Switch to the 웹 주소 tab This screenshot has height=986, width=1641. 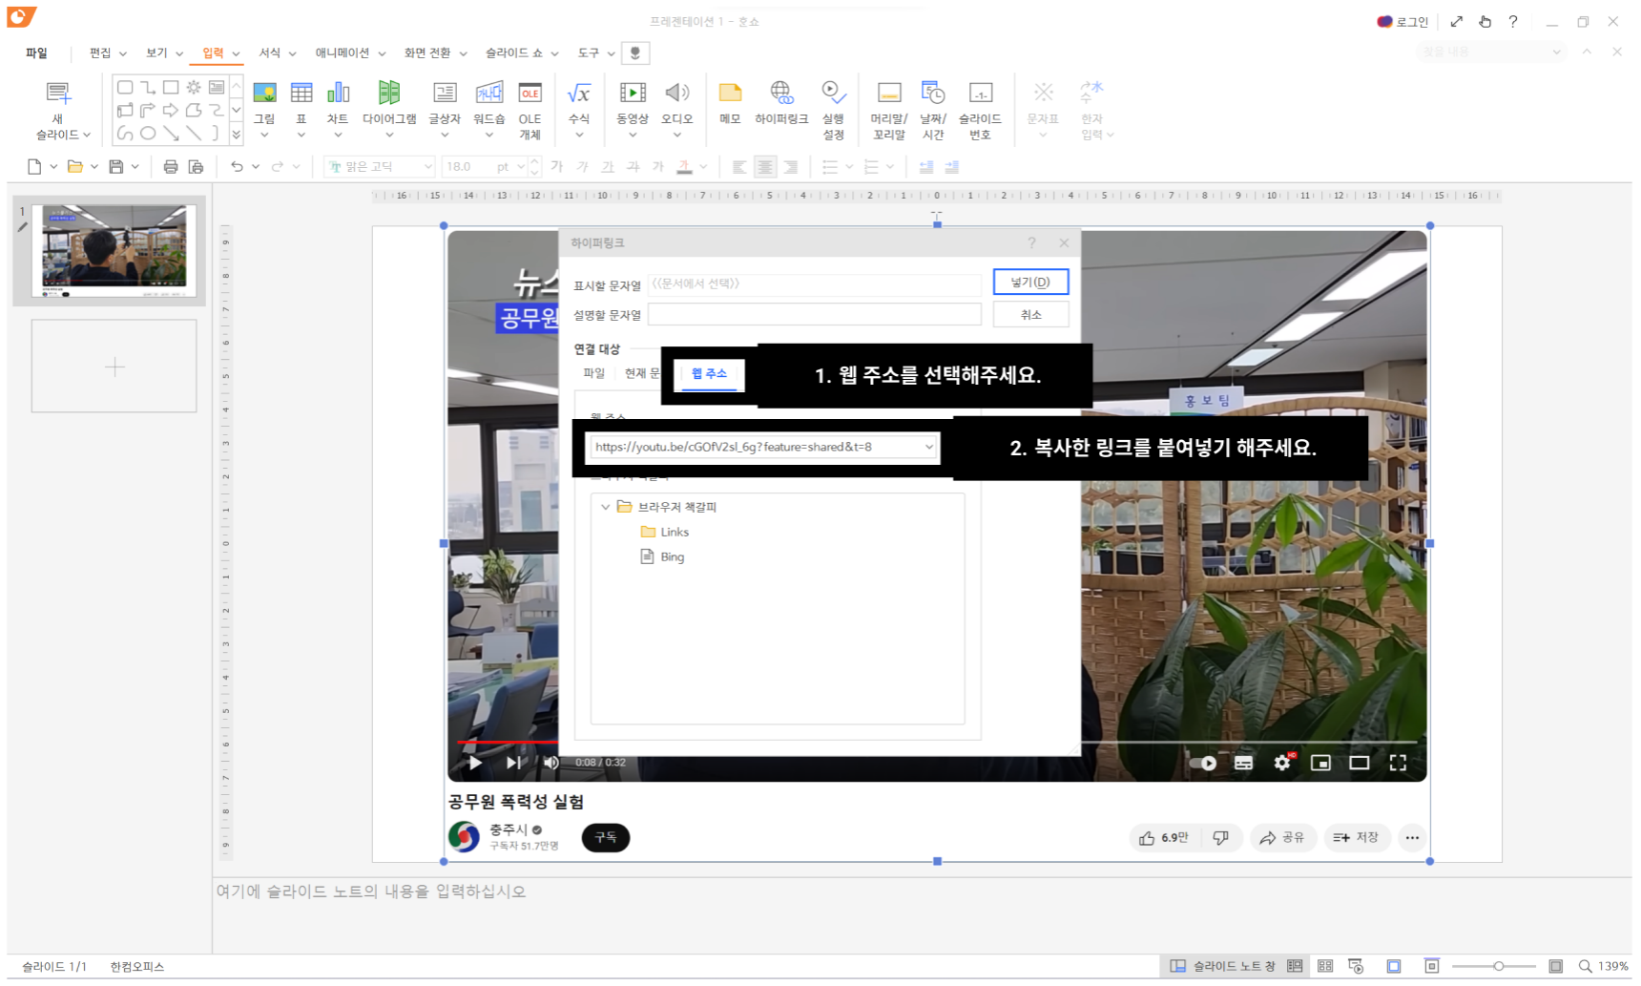coord(709,374)
